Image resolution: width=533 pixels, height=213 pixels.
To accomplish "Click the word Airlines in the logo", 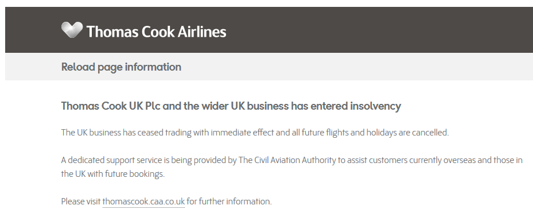I will tap(202, 32).
